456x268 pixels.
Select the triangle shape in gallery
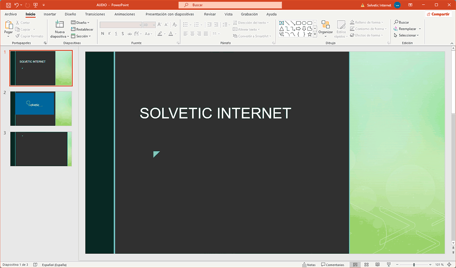click(x=282, y=28)
